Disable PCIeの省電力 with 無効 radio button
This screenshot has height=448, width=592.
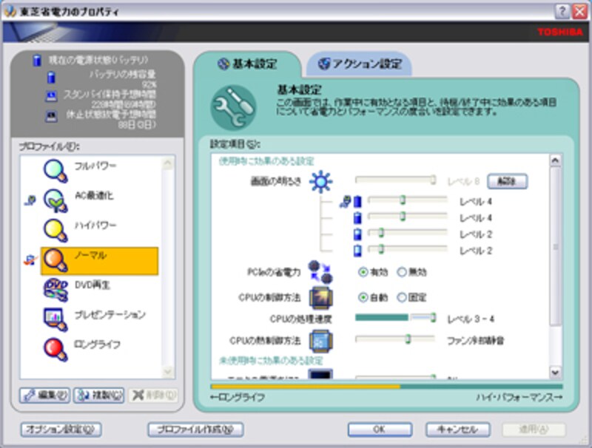[403, 272]
